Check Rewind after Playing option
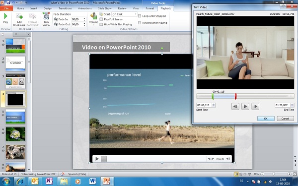This screenshot has height=186, width=298. coord(140,23)
